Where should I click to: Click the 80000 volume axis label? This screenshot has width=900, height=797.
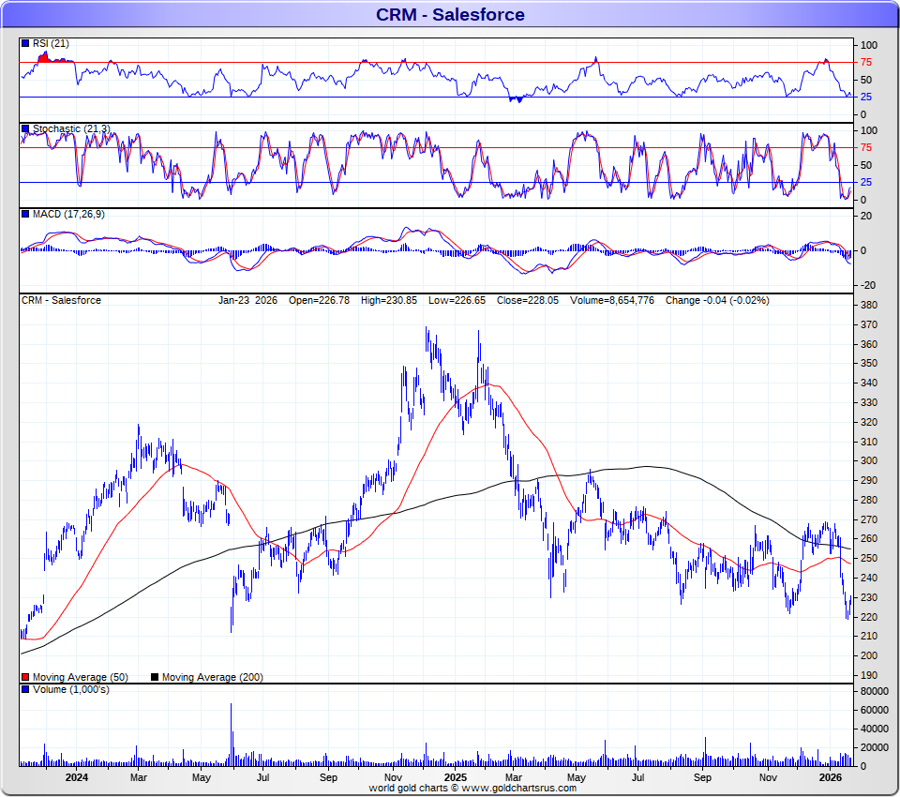[x=874, y=691]
